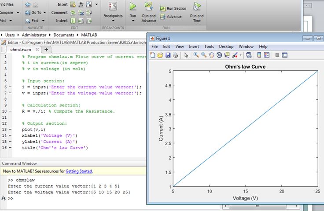Open the Breakpoints dropdown
The height and width of the screenshot is (211, 324).
tap(113, 16)
